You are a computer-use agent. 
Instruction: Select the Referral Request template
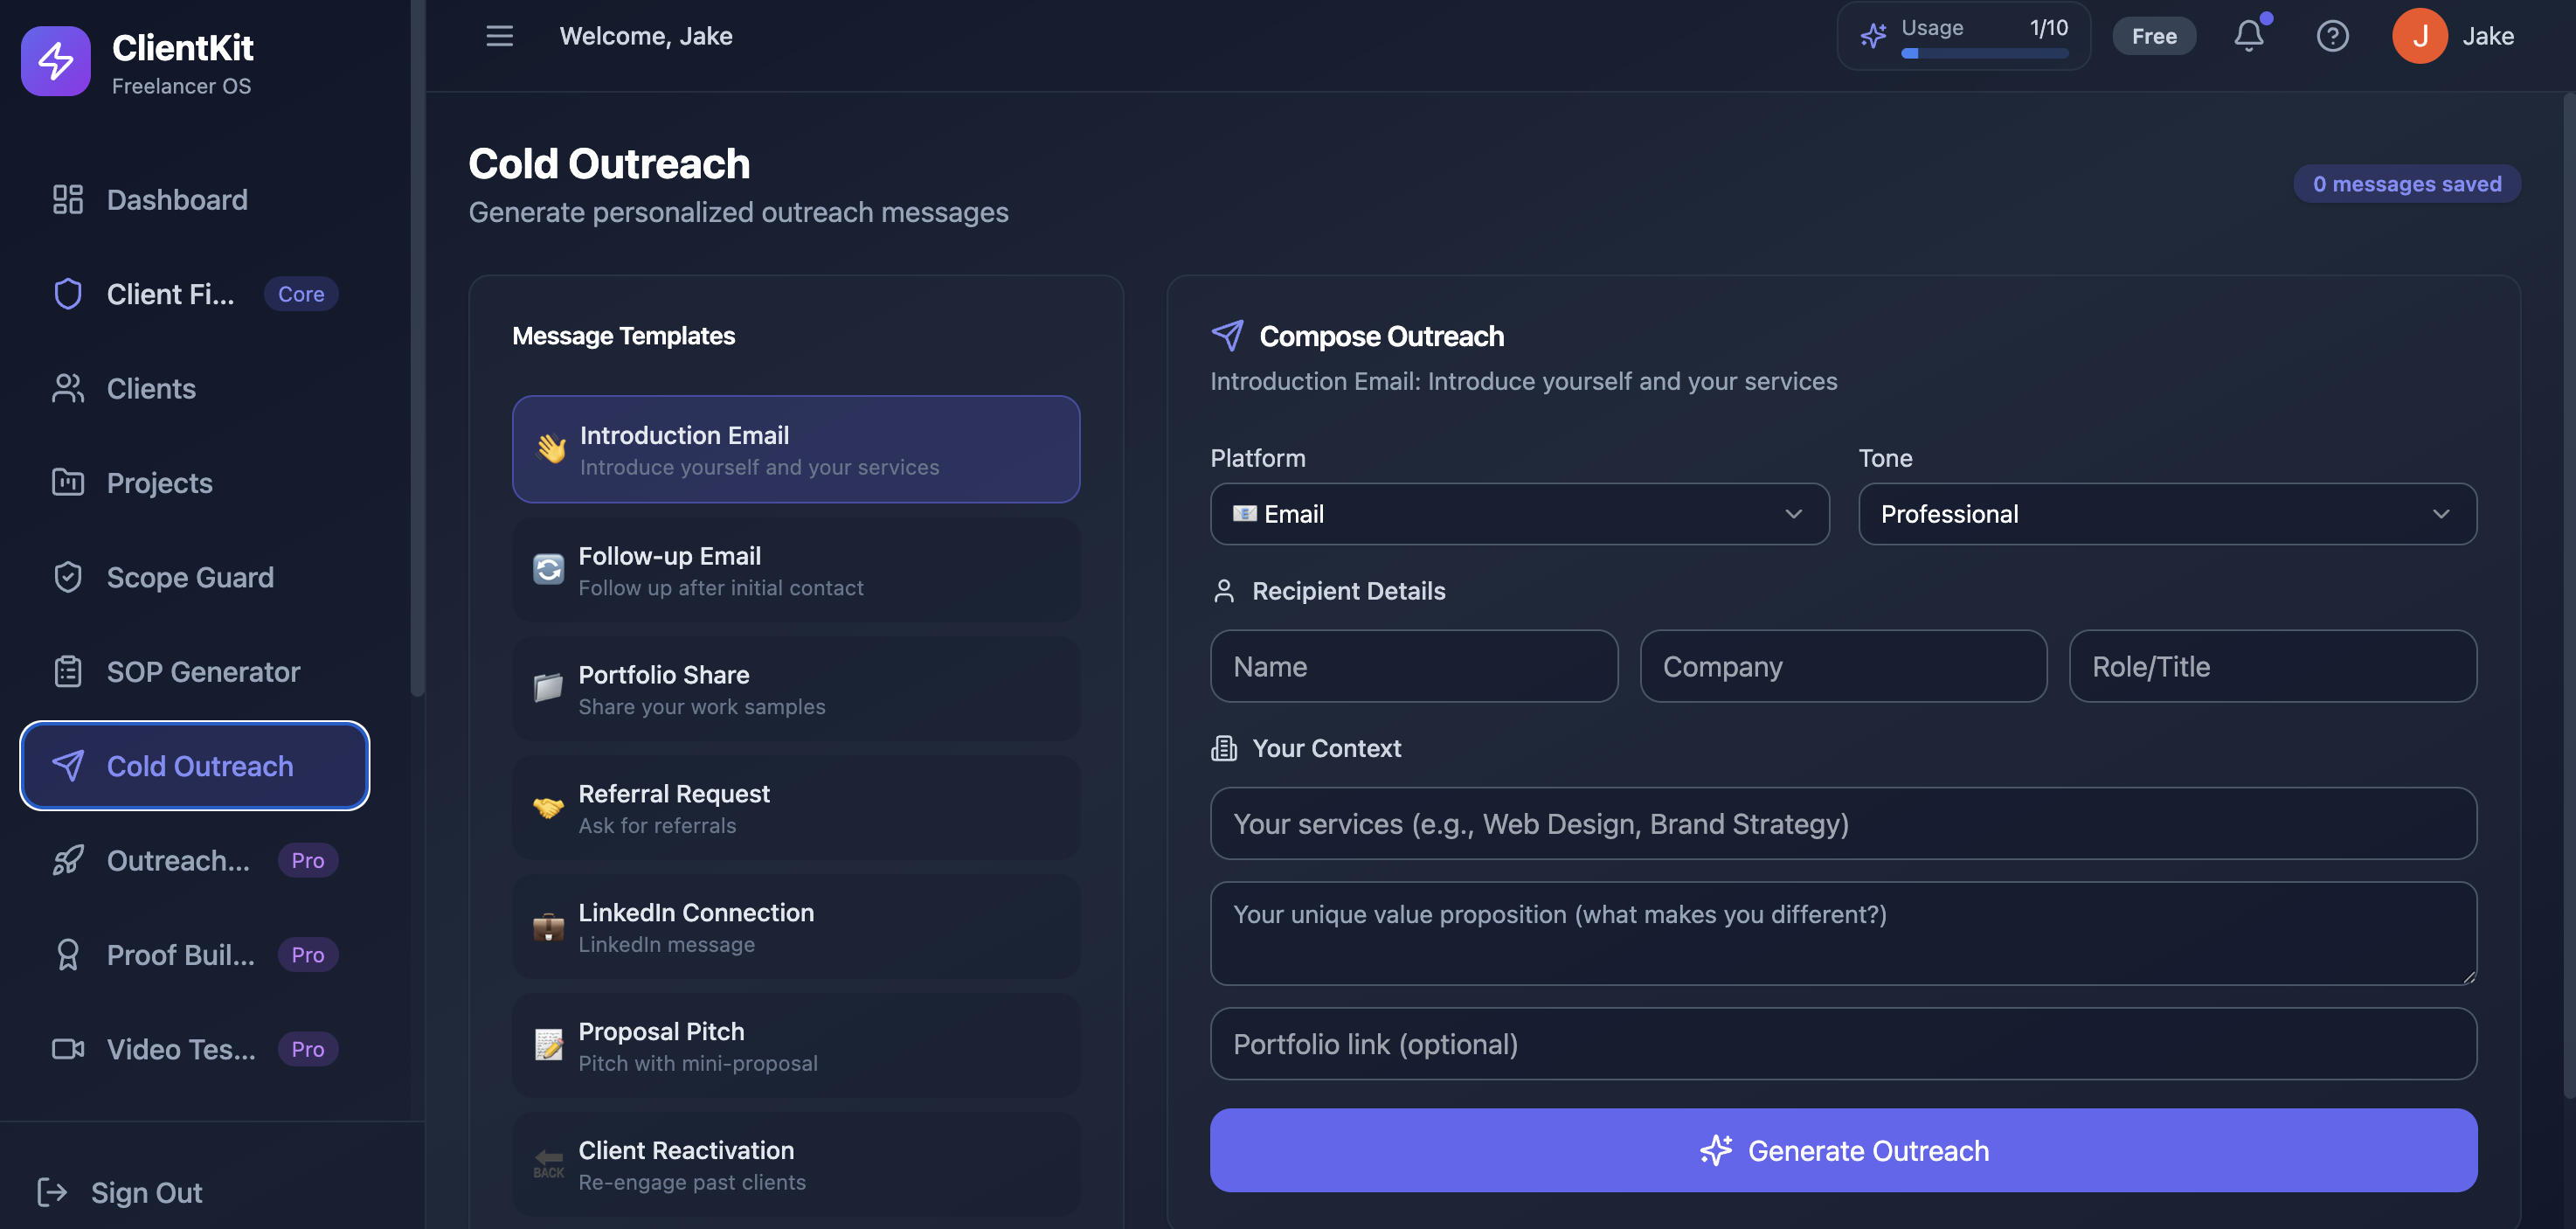[x=795, y=808]
